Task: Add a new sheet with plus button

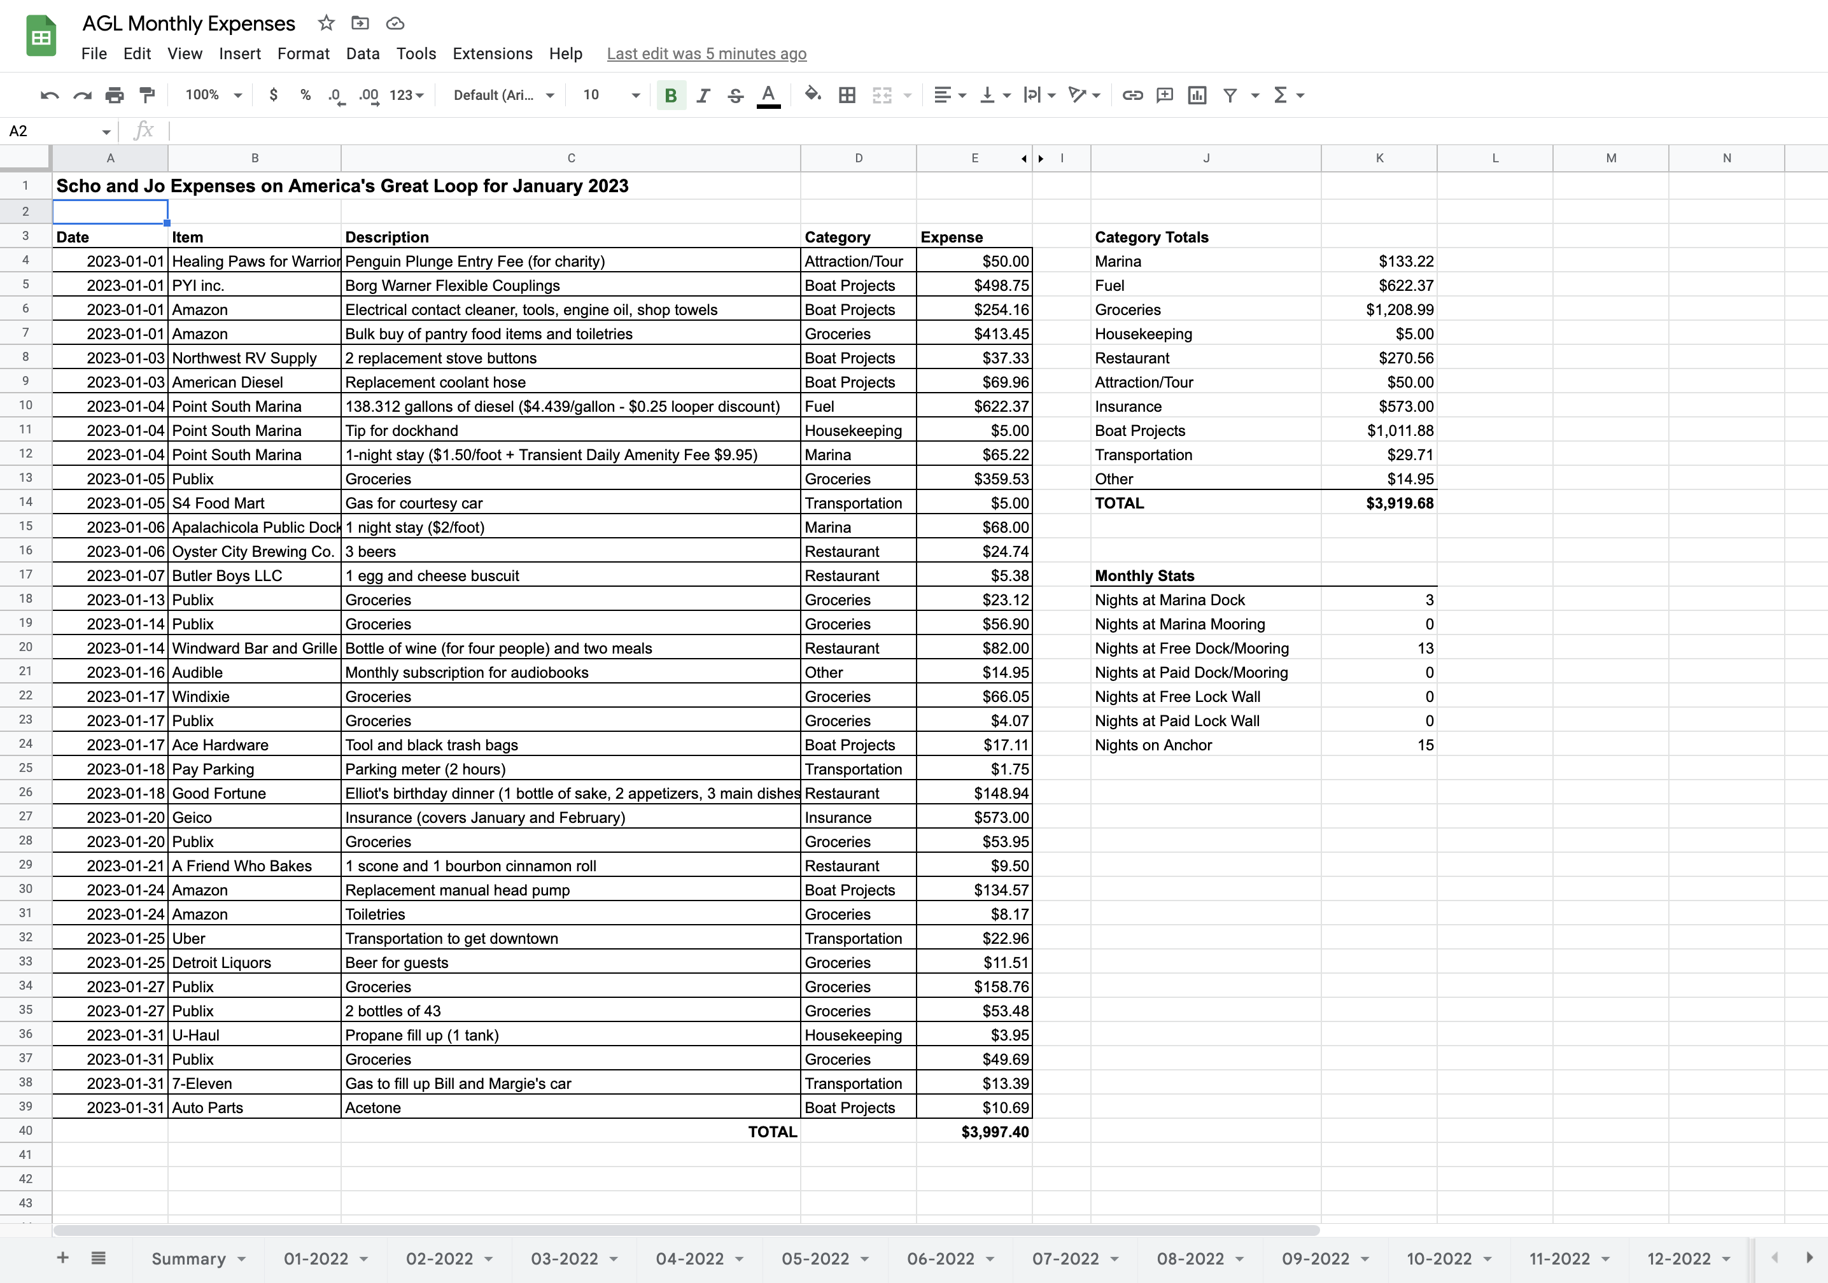Action: 63,1258
